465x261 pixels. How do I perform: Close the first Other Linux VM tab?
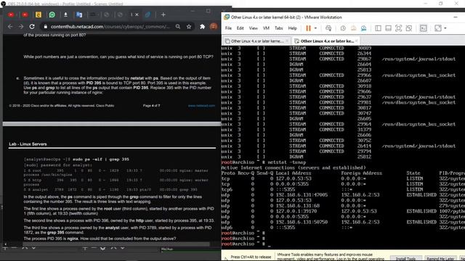(x=287, y=41)
